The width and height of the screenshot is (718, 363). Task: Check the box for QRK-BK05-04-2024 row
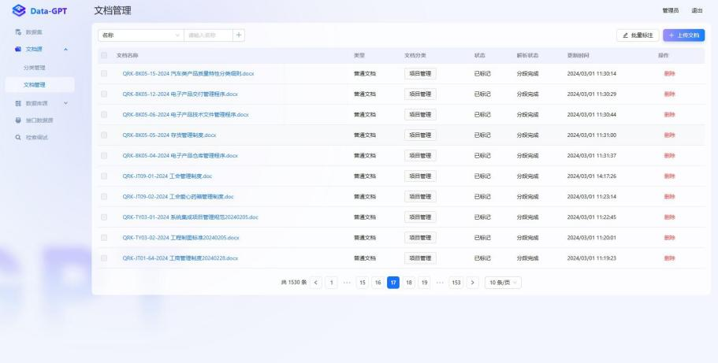click(x=104, y=156)
